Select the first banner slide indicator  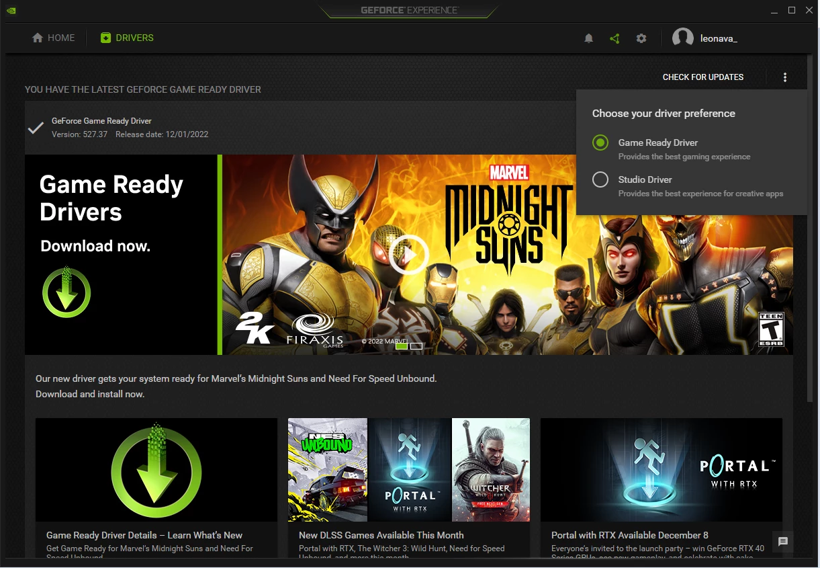402,346
